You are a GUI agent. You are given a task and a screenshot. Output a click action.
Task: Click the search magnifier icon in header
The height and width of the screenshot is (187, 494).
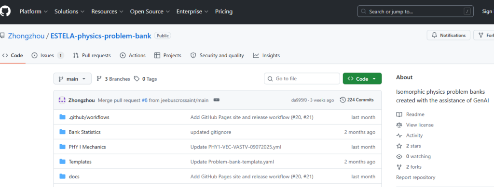point(364,12)
